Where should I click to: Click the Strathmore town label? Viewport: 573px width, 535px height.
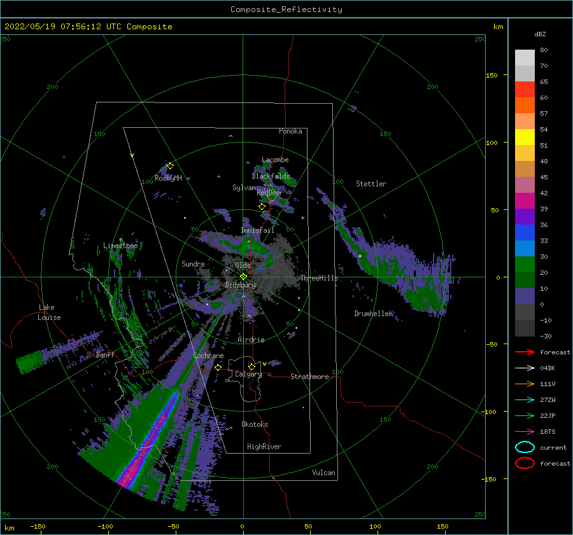309,377
